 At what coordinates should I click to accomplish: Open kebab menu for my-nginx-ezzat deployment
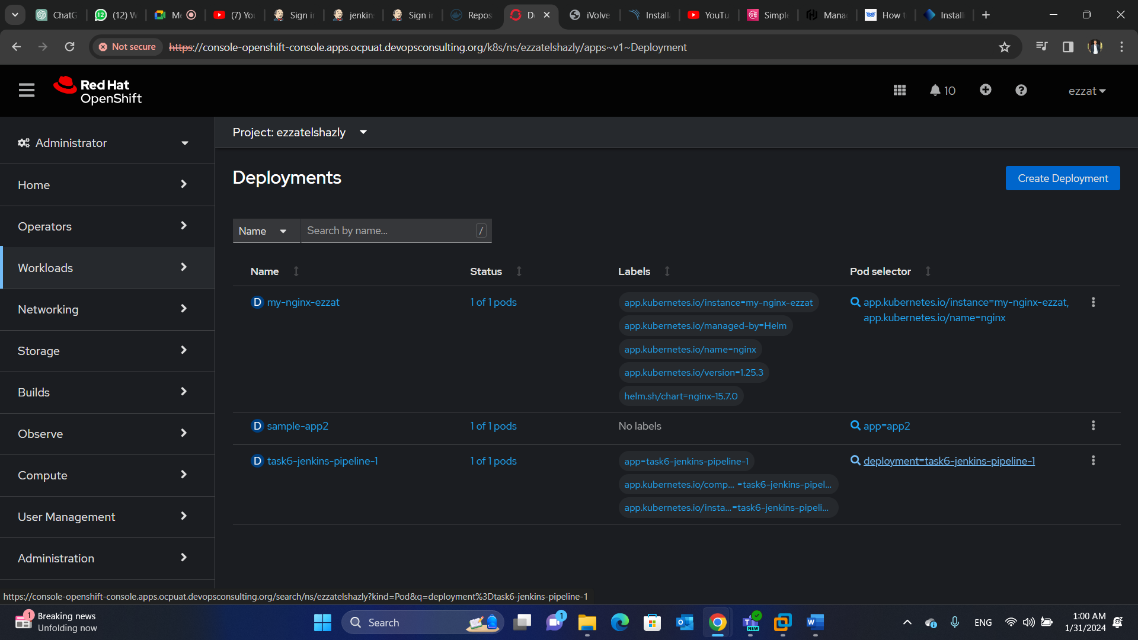1093,302
